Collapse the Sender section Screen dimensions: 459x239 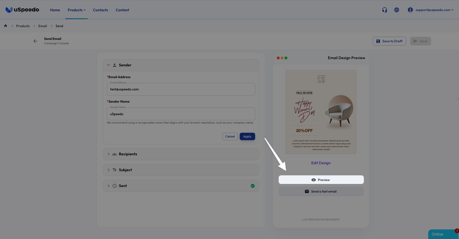pos(109,65)
